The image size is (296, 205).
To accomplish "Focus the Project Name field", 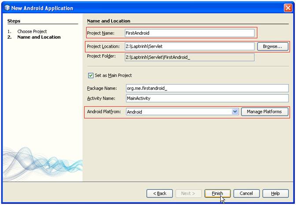I will 189,33.
